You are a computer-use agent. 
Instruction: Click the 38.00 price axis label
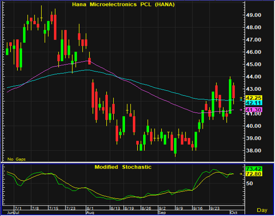pos(254,150)
